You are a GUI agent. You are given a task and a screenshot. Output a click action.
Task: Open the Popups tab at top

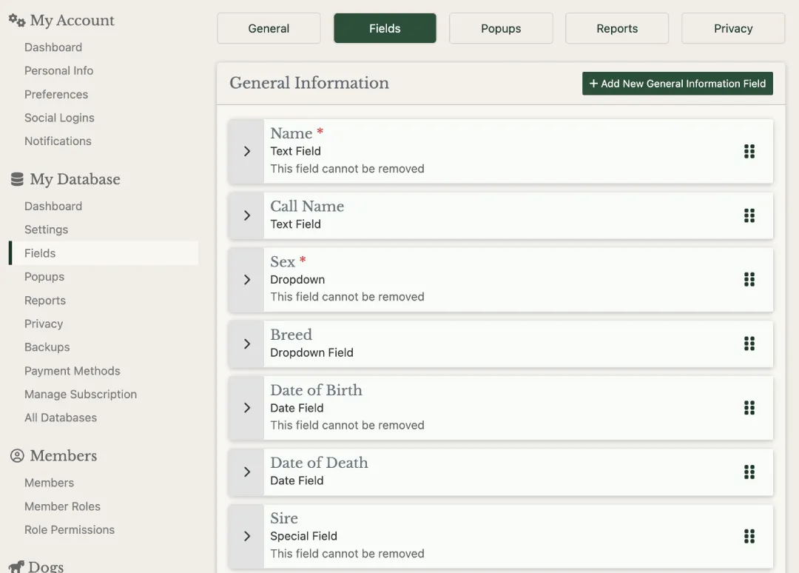tap(501, 29)
